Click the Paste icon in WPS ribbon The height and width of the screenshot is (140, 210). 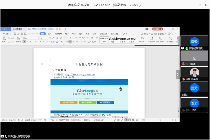coord(4,38)
